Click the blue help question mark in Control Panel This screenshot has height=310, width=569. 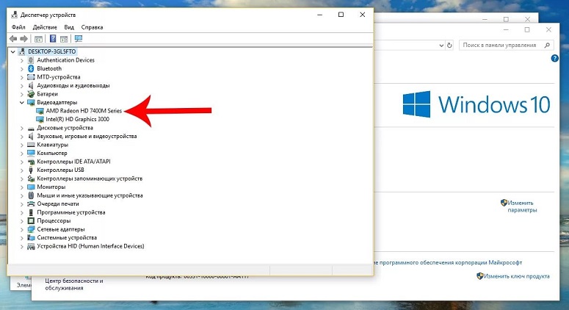click(x=554, y=58)
